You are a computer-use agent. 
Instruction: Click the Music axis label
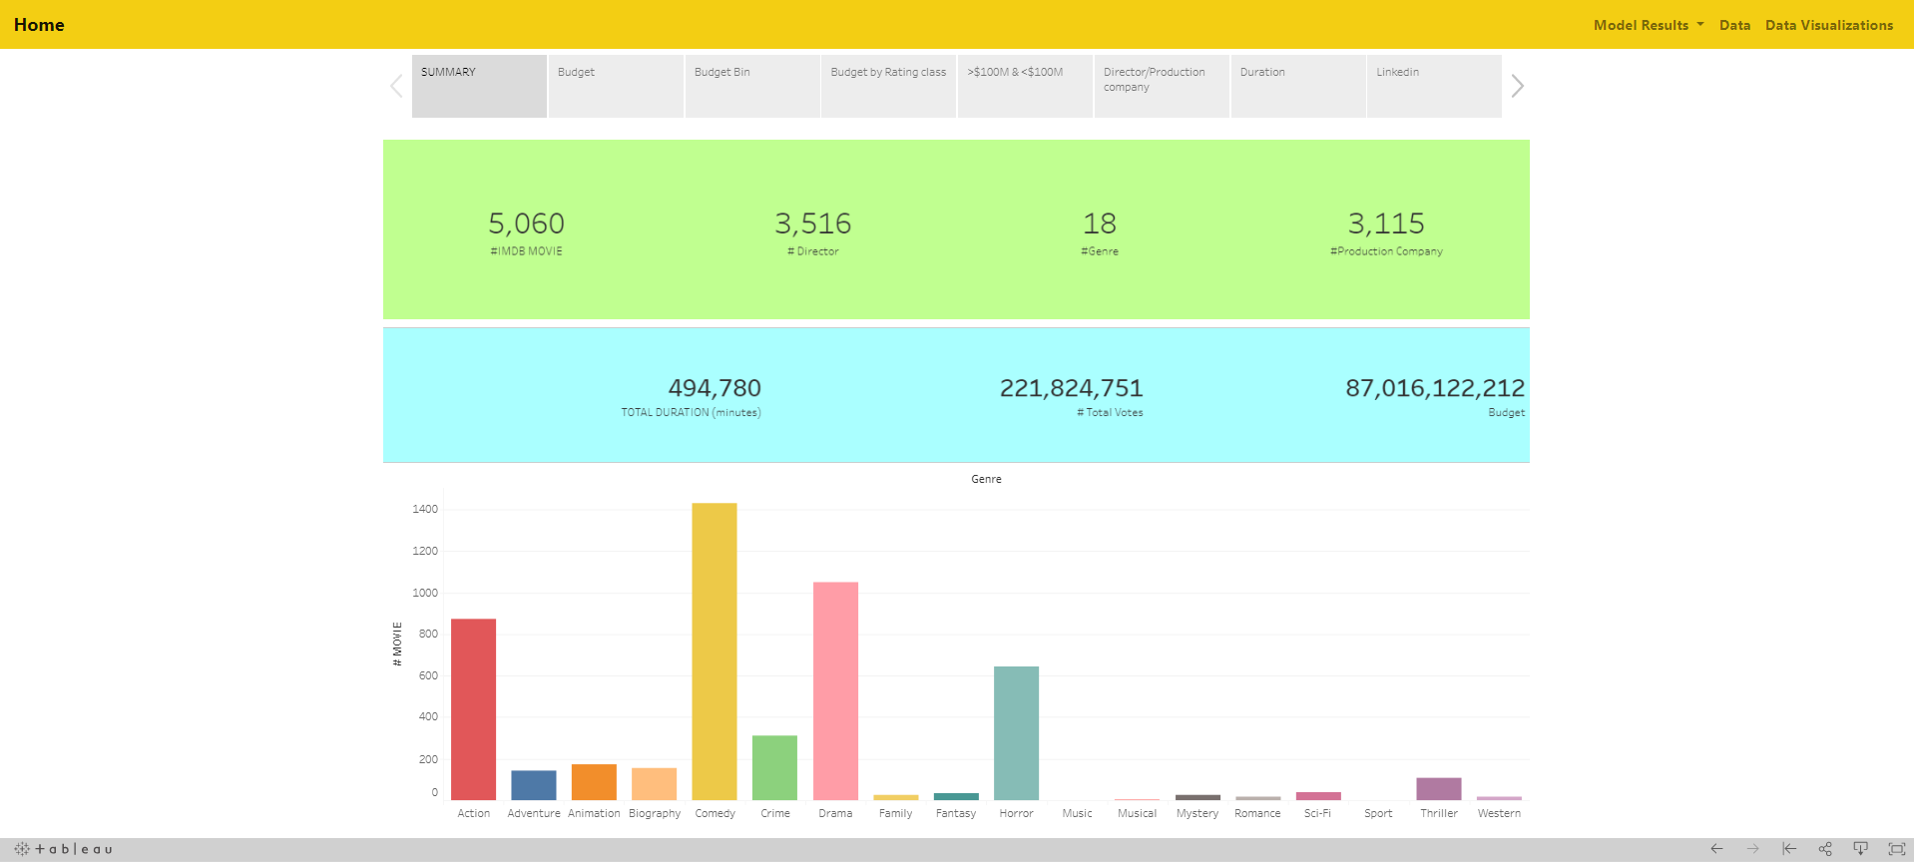coord(1077,813)
